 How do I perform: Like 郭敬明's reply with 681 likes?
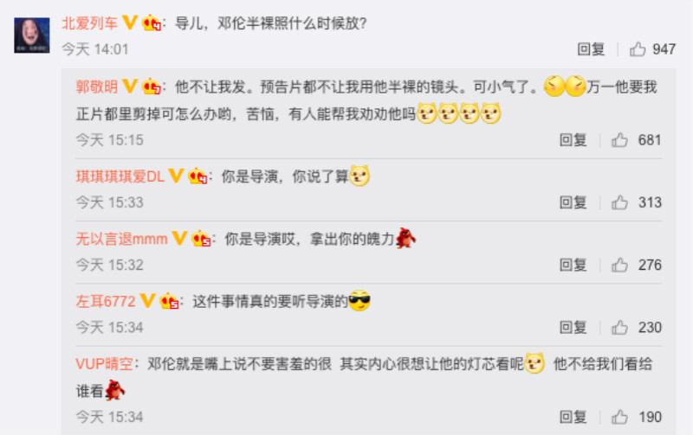pyautogui.click(x=619, y=140)
